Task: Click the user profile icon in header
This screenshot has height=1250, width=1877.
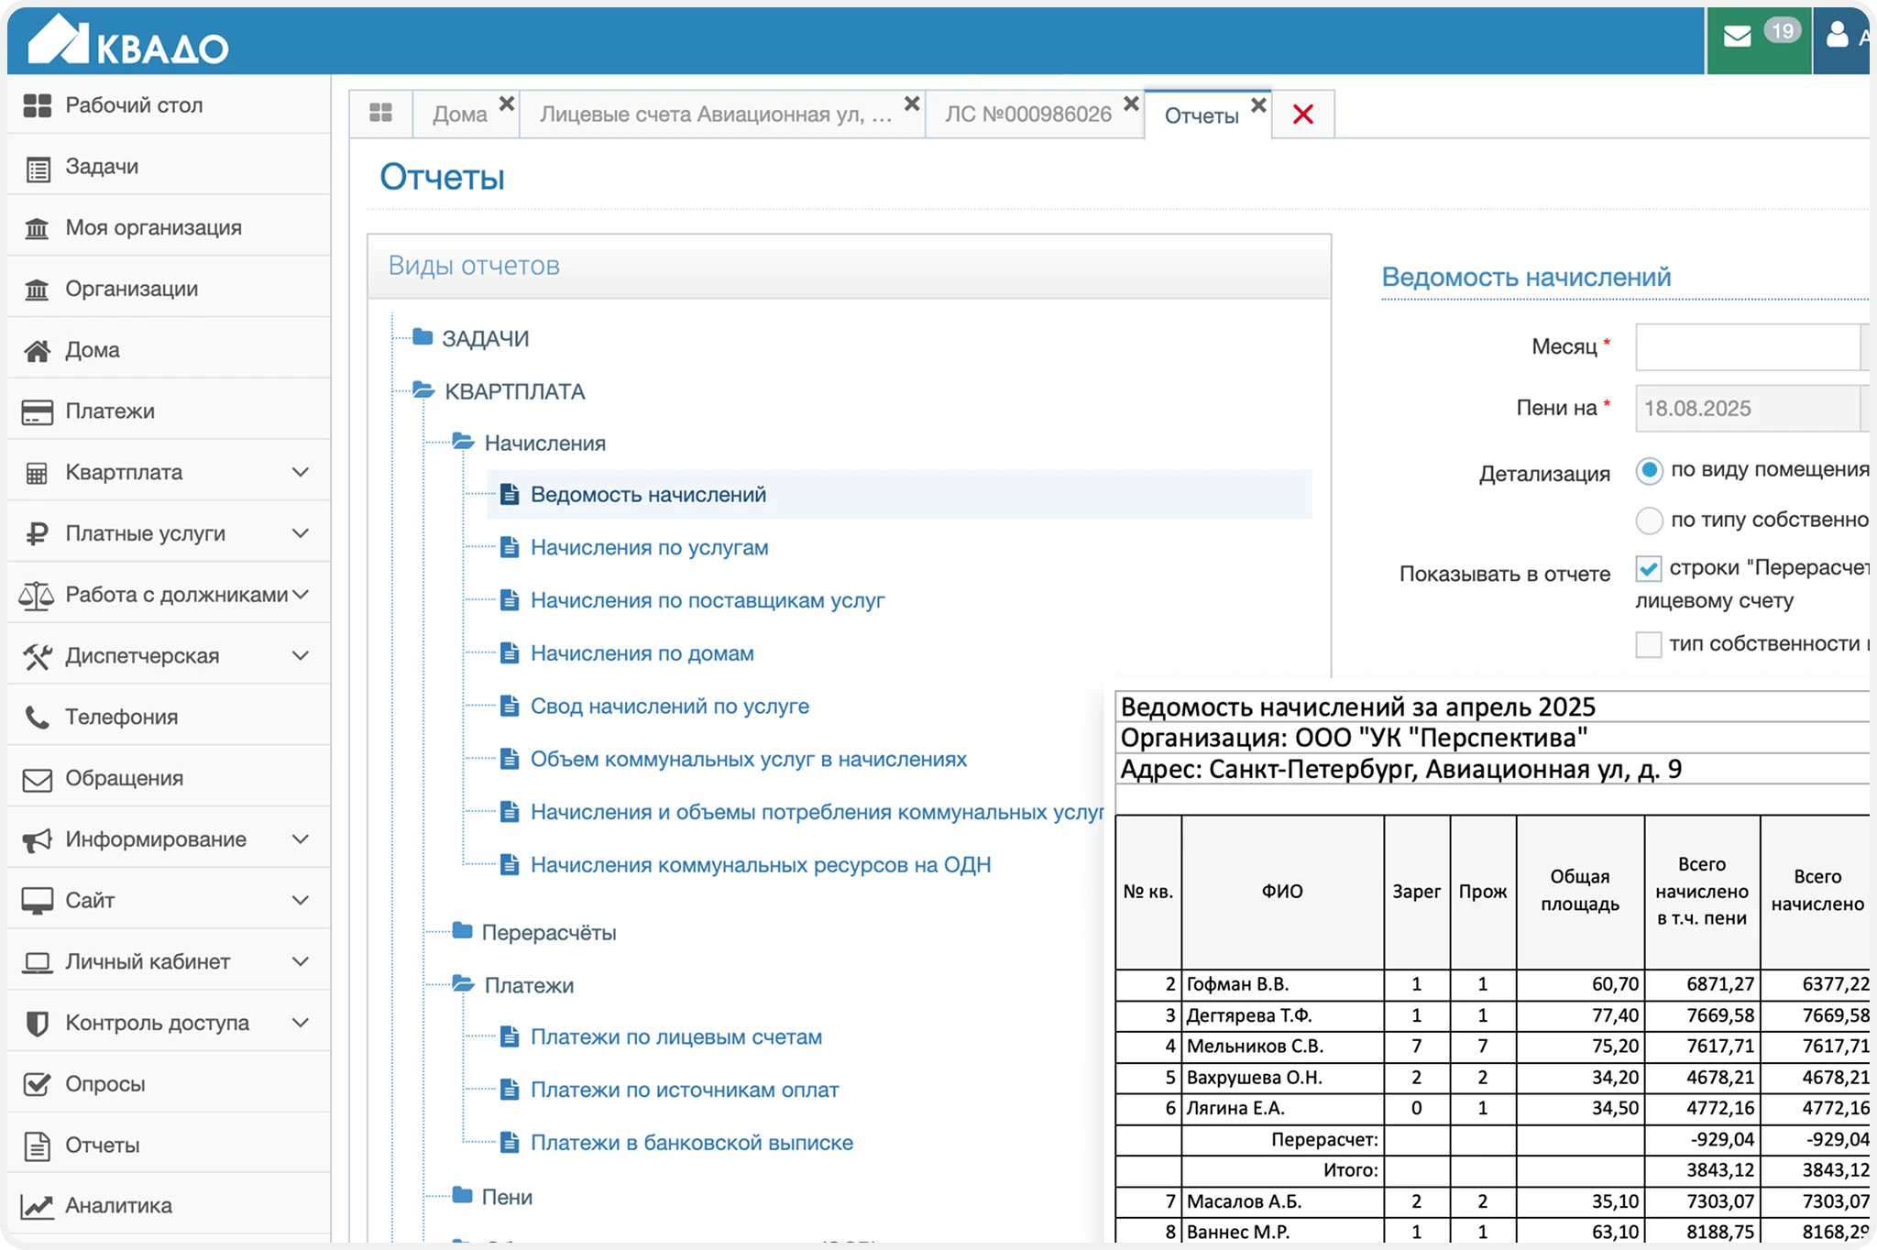Action: pos(1837,35)
